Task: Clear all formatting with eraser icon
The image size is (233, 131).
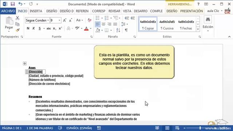Action: (x=90, y=20)
